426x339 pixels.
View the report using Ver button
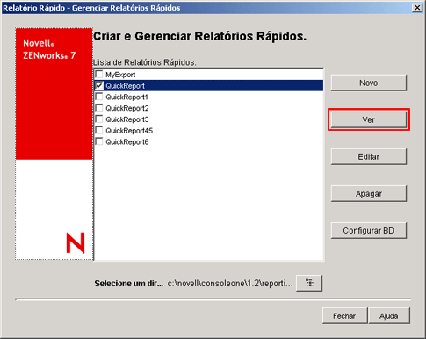tap(369, 119)
